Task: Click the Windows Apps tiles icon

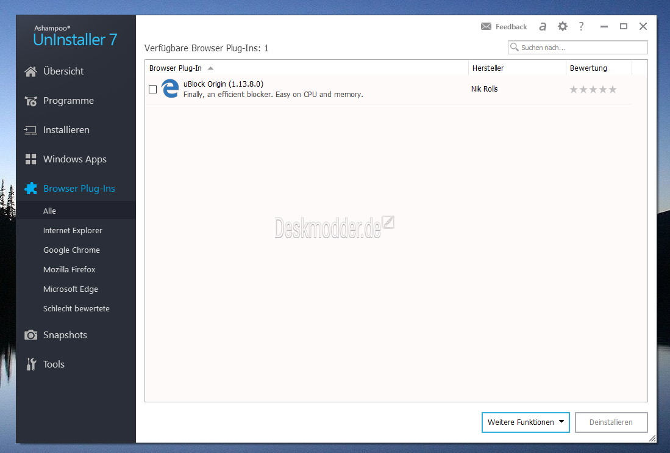Action: [x=30, y=159]
